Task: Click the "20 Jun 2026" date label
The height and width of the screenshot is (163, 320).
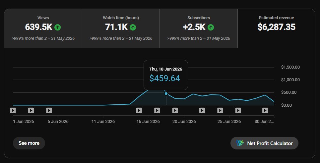Action: (x=184, y=122)
